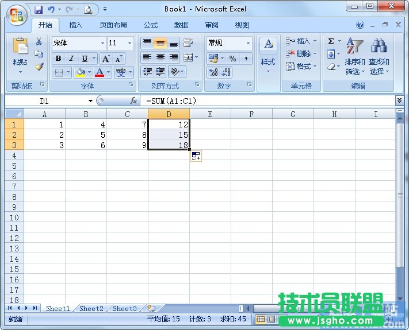Viewport: 409px width, 330px height.
Task: Click the Cut scissors icon
Action: [x=39, y=42]
